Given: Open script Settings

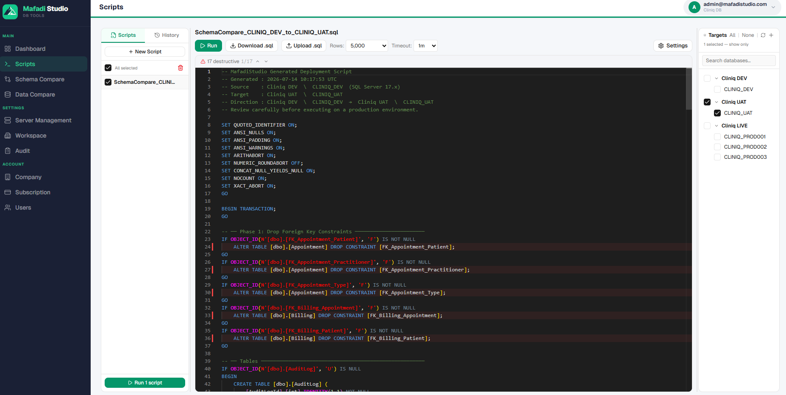Looking at the screenshot, I should (x=673, y=46).
